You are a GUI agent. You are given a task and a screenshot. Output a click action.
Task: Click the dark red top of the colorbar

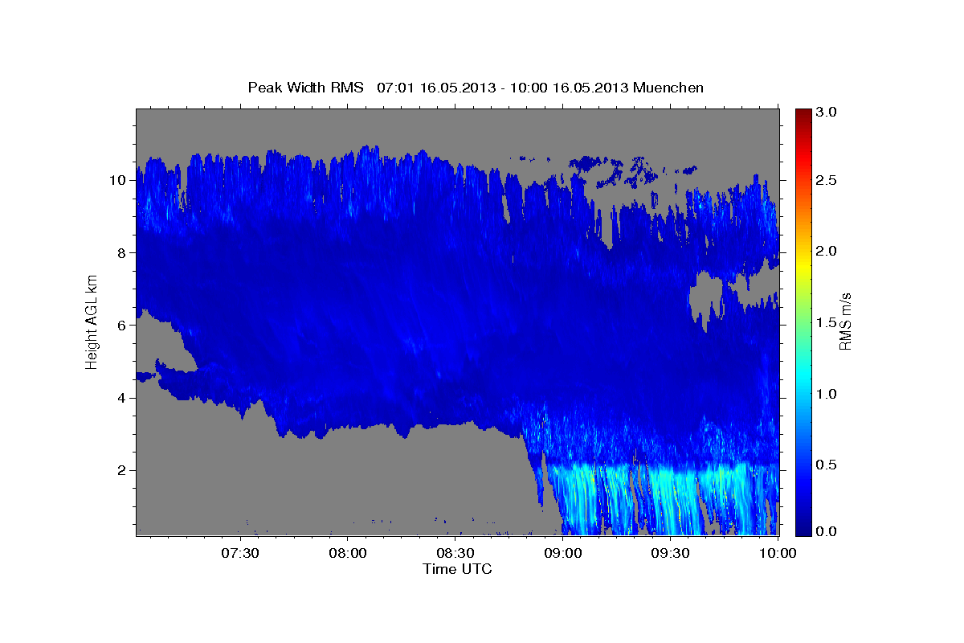pyautogui.click(x=803, y=117)
